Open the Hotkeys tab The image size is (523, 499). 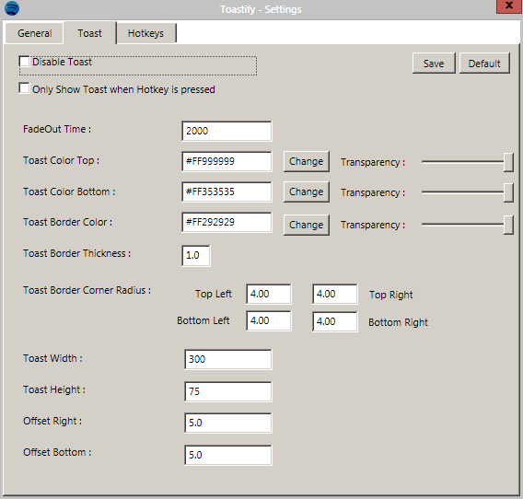145,33
